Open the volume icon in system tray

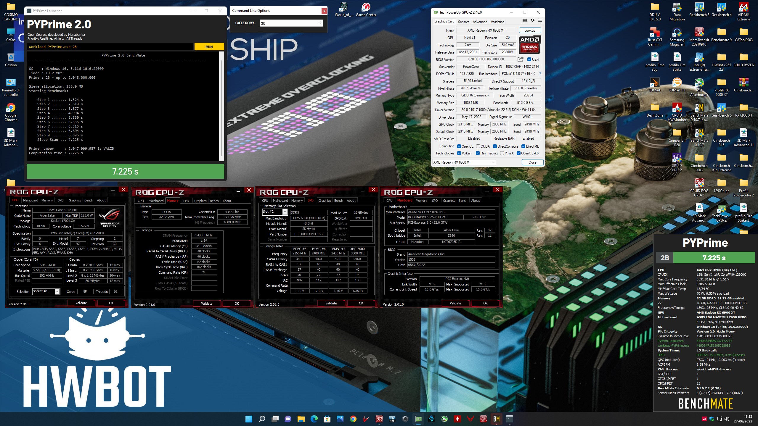727,419
